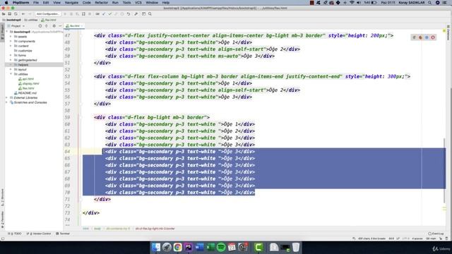The width and height of the screenshot is (452, 254).
Task: Open Finder from the dock
Action: pyautogui.click(x=156, y=247)
